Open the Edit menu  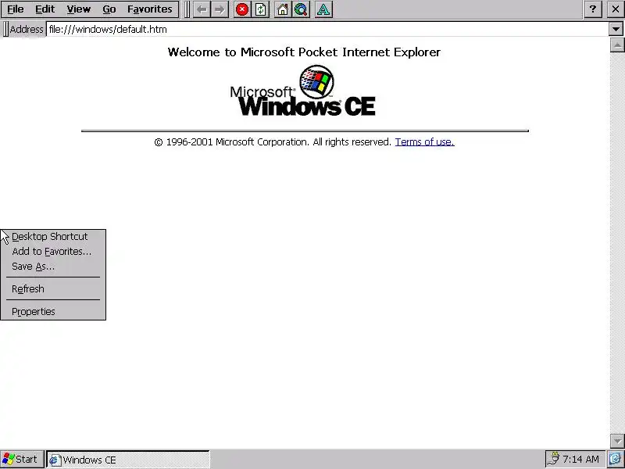pyautogui.click(x=45, y=9)
